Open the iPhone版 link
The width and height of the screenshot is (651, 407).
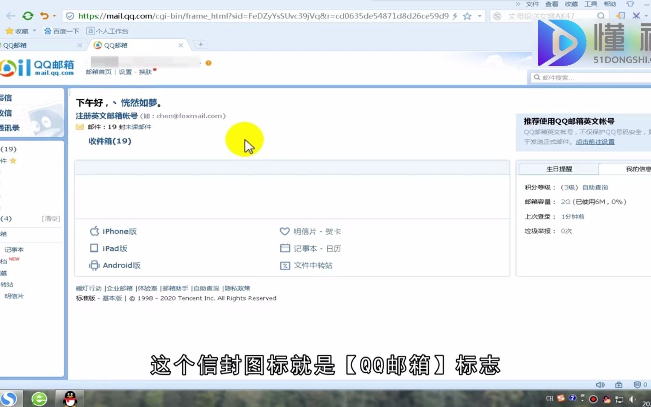[113, 231]
